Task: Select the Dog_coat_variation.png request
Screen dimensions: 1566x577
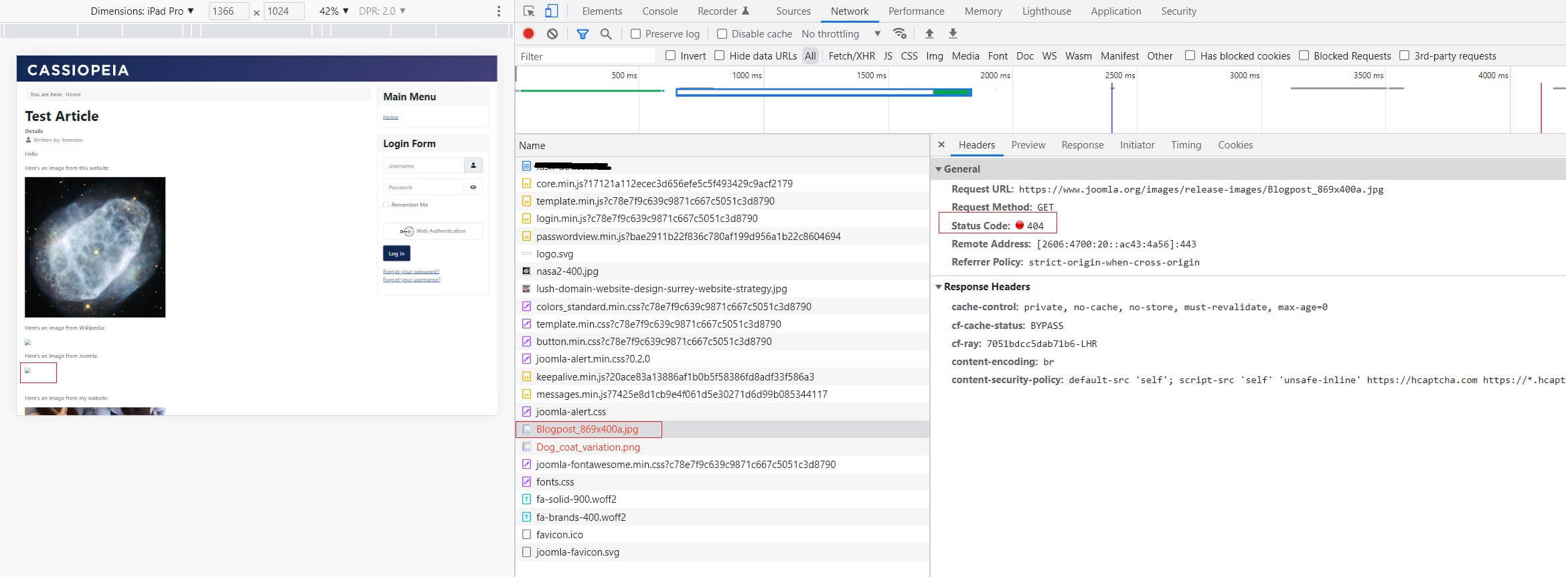Action: tap(588, 447)
